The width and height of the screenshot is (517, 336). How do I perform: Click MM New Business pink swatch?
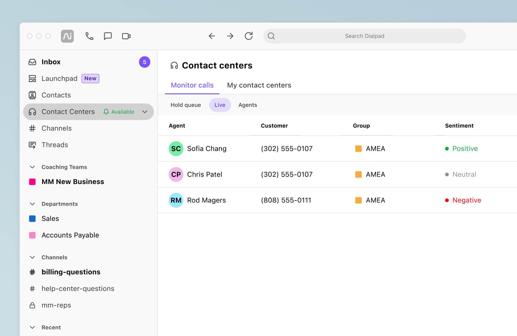pos(32,182)
